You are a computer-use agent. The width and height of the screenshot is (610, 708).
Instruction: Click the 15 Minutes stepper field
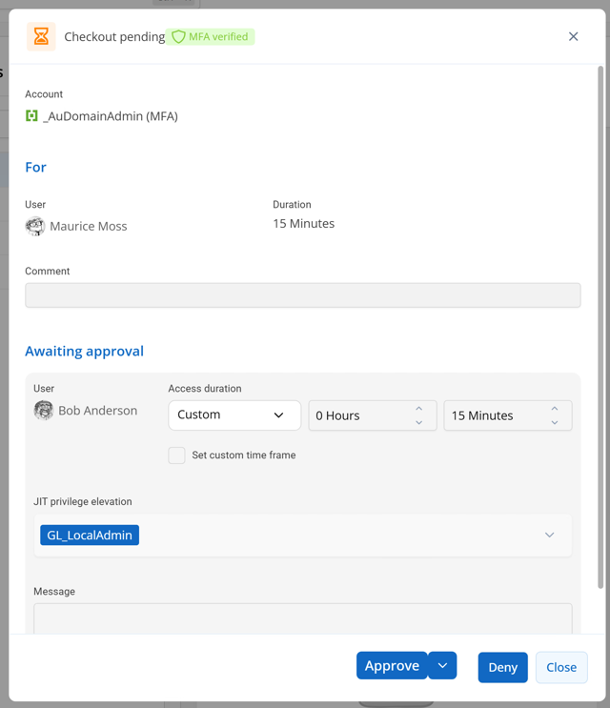(x=508, y=415)
